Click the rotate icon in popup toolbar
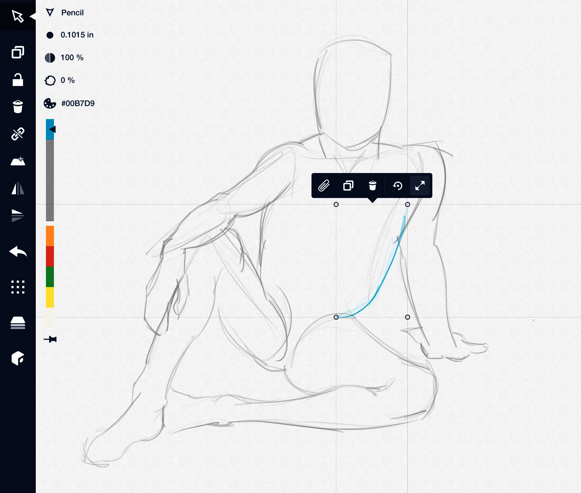The height and width of the screenshot is (493, 581). (x=398, y=186)
